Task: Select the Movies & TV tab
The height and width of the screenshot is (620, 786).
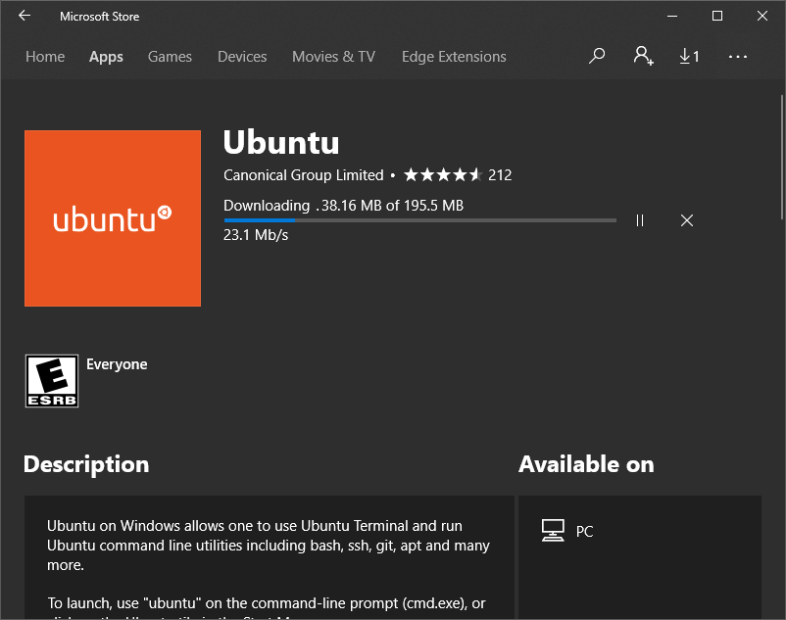Action: click(x=334, y=57)
